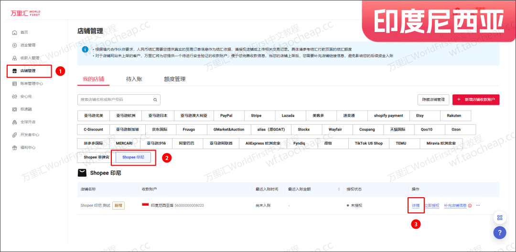Click the 详情 link for Shopee store

point(416,206)
